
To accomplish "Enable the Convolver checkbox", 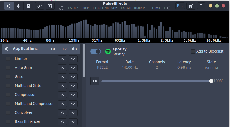I will (x=8, y=113).
